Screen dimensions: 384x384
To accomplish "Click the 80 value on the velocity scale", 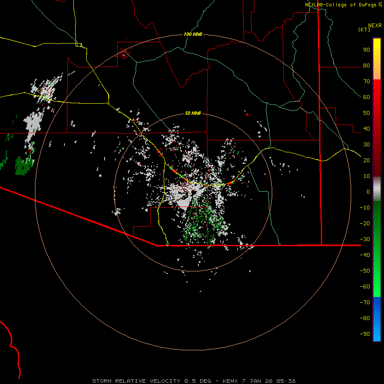I will click(367, 66).
